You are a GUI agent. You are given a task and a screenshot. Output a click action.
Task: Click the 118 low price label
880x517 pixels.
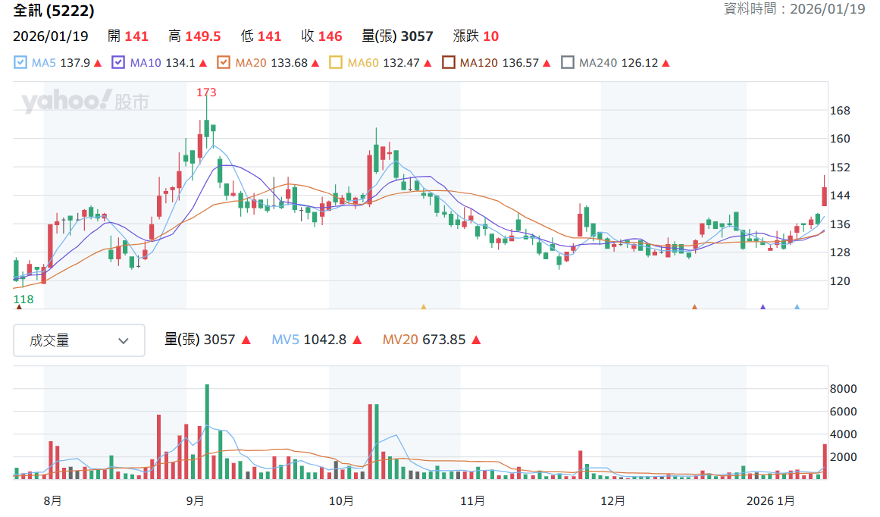coord(23,299)
